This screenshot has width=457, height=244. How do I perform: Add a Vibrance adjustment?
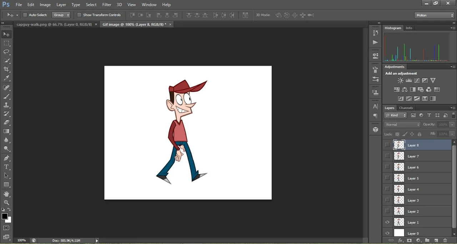(x=433, y=81)
